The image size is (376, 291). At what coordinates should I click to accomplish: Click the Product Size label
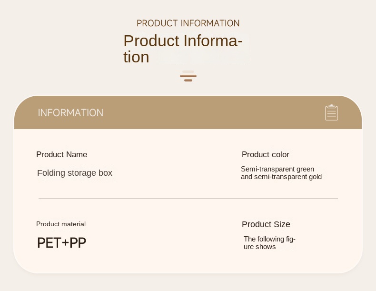[266, 224]
